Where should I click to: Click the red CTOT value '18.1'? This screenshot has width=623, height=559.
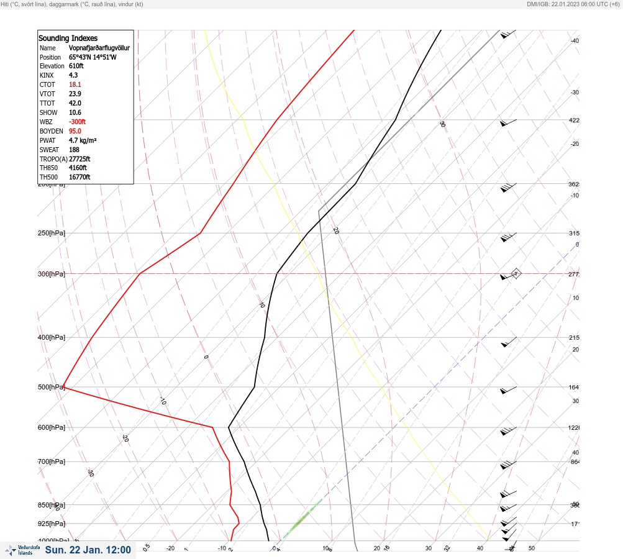point(75,84)
